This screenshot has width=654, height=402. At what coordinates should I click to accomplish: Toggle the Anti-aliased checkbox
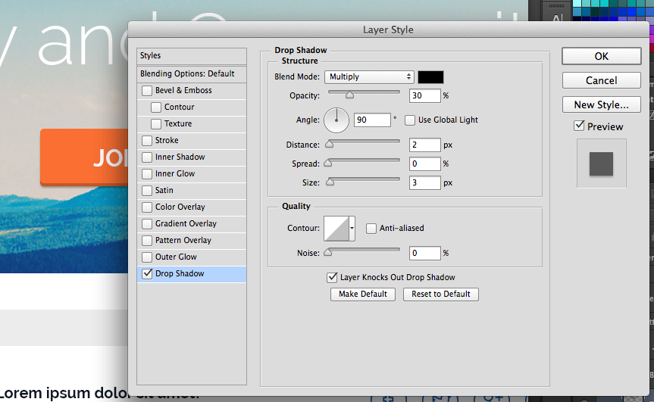point(371,228)
